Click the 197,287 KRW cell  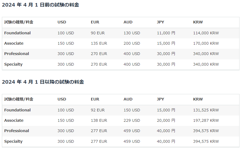coord(206,120)
